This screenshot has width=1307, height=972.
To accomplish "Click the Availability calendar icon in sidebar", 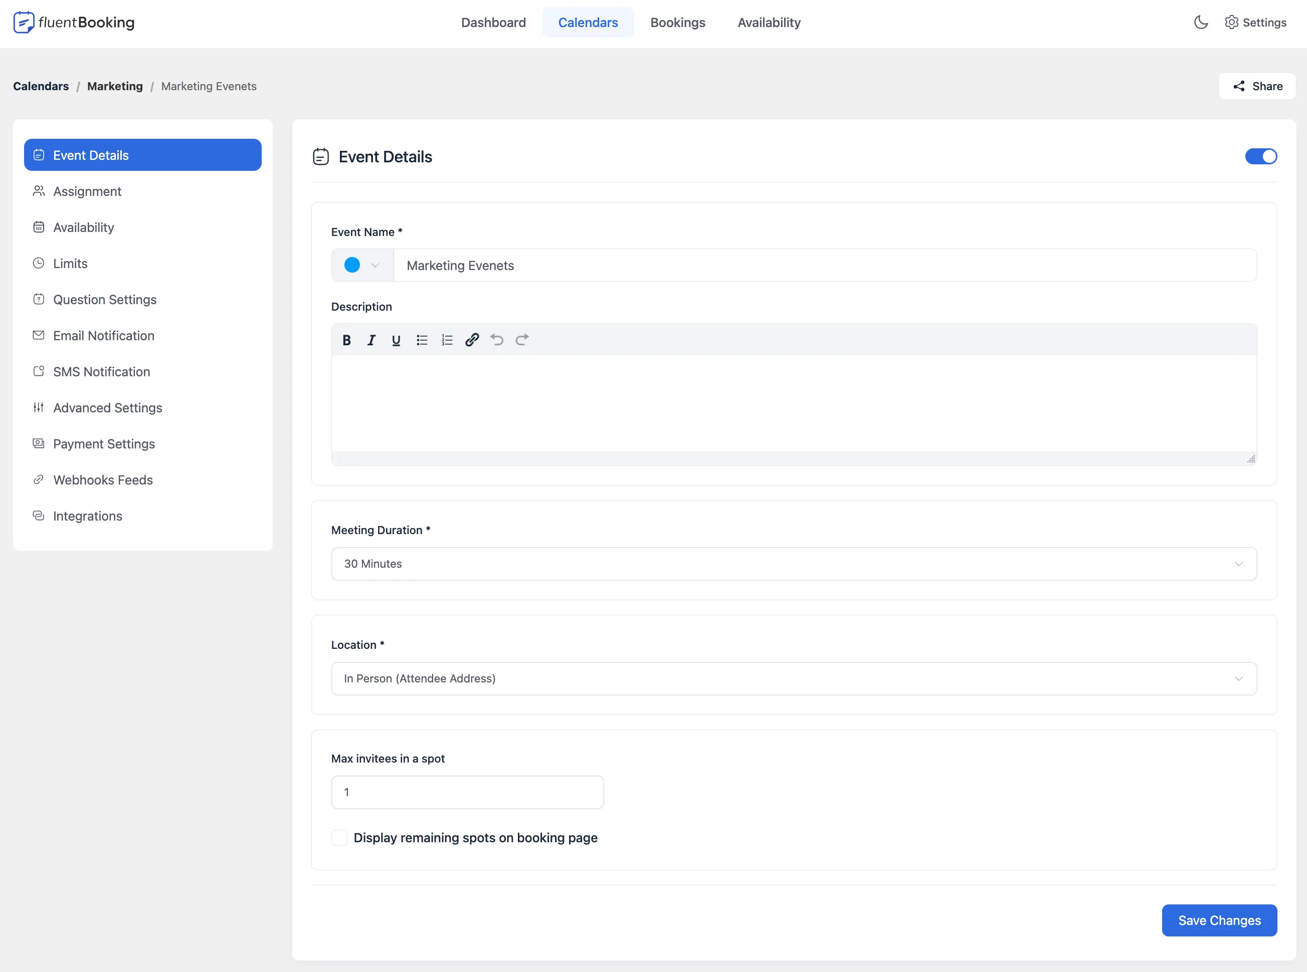I will 39,227.
